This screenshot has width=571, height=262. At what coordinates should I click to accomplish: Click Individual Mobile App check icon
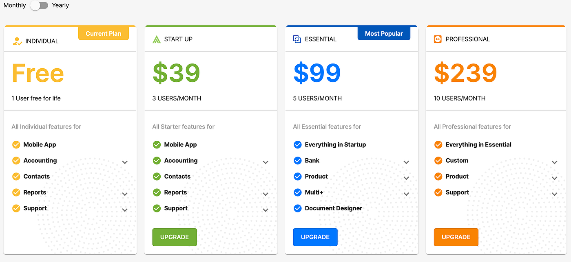tap(16, 144)
